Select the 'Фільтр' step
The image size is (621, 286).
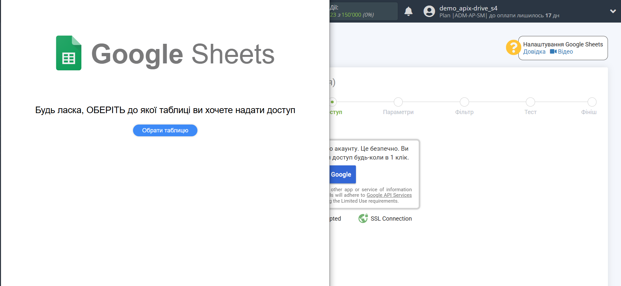(464, 112)
